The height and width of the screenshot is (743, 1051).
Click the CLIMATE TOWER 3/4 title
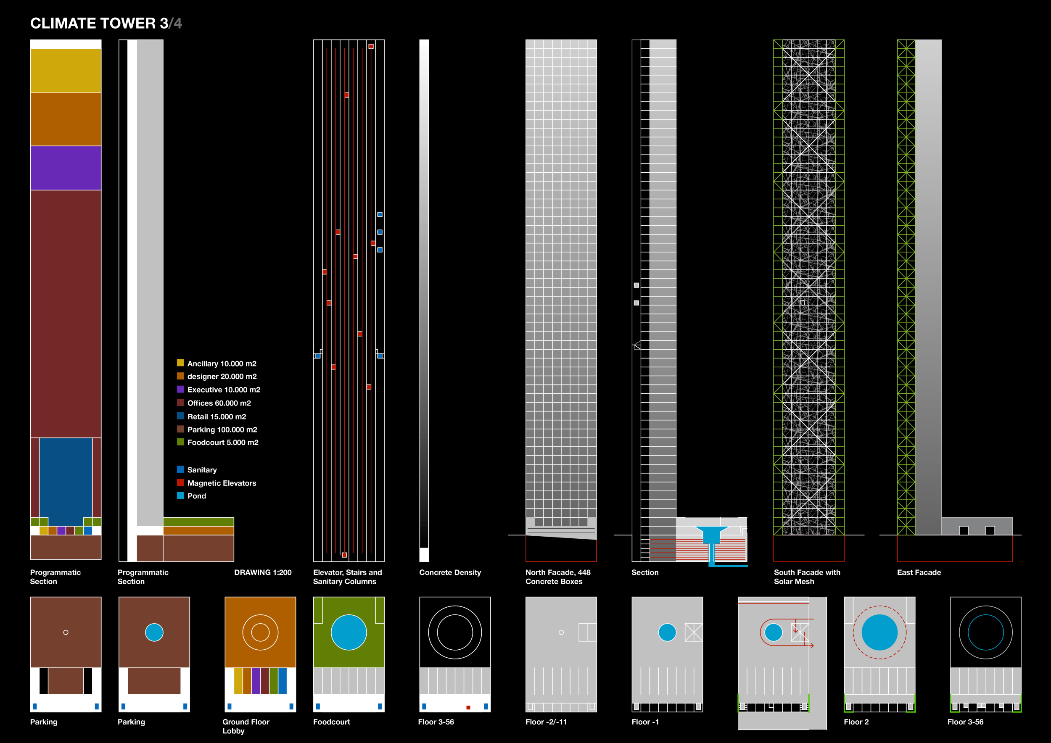click(106, 24)
